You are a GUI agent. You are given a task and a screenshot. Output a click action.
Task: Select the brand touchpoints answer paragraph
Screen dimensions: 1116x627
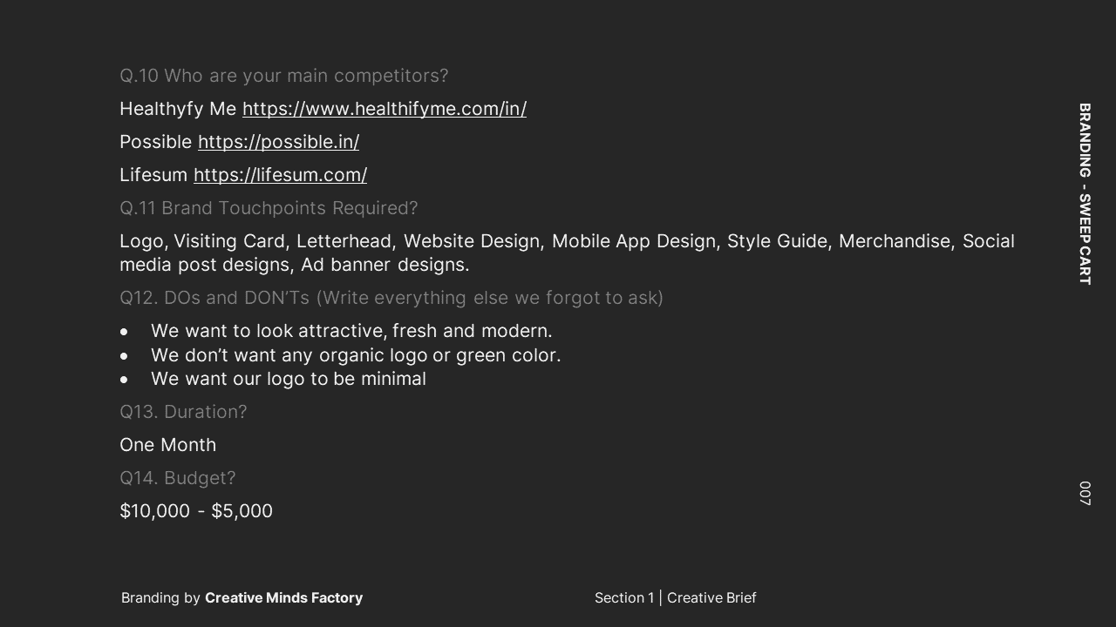[x=567, y=253]
